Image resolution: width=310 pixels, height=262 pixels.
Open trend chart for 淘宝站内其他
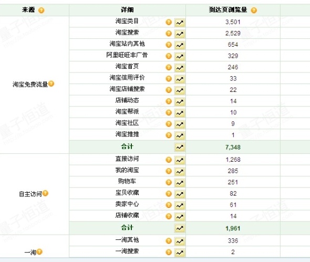180,45
